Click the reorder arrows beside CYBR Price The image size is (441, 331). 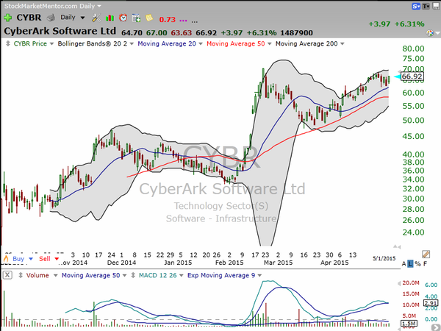click(x=8, y=43)
